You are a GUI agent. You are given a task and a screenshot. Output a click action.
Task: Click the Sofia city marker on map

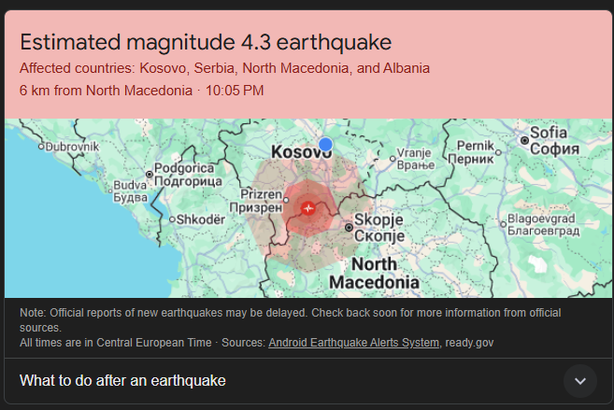[525, 141]
